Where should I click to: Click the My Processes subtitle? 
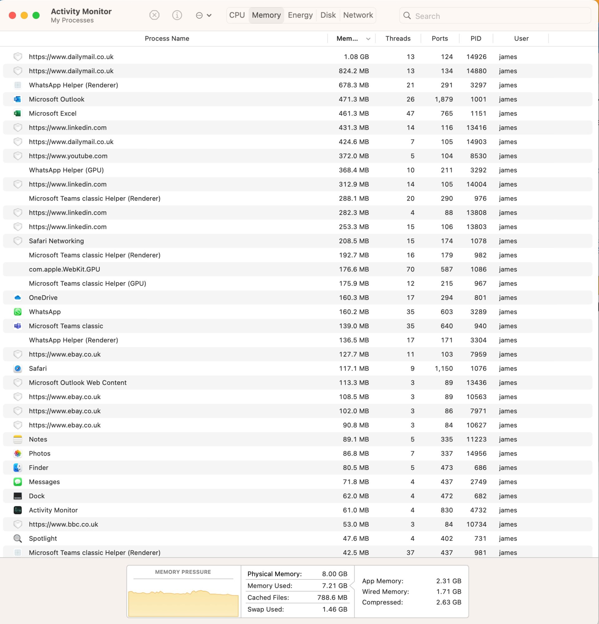72,20
